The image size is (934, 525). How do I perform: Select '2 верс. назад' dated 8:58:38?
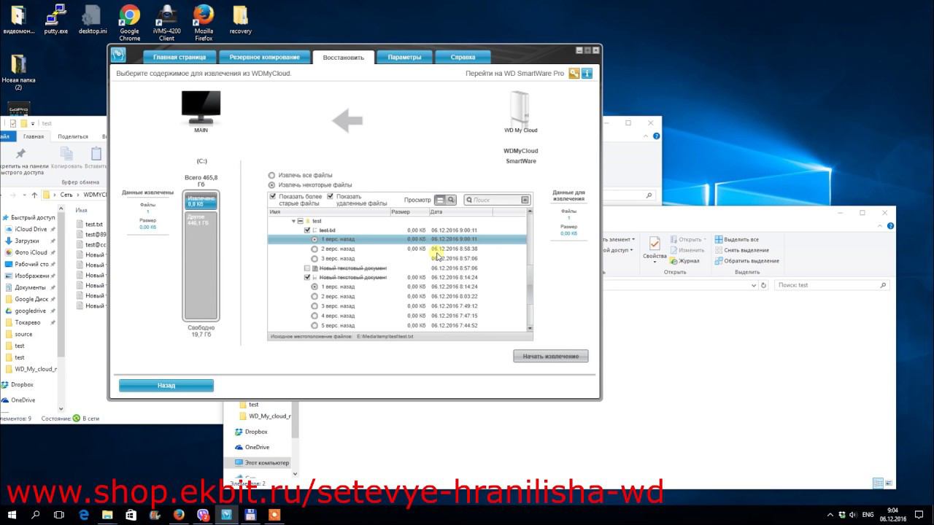coord(314,249)
